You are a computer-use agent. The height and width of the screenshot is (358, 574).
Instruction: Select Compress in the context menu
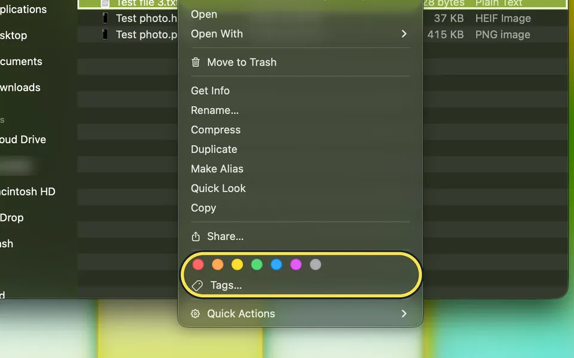(x=300, y=129)
